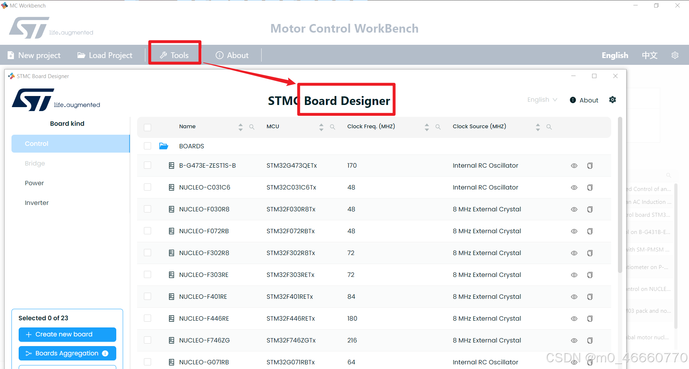This screenshot has height=369, width=689.
Task: Check the NUCLEO-F446RE row checkbox
Action: pyautogui.click(x=147, y=318)
